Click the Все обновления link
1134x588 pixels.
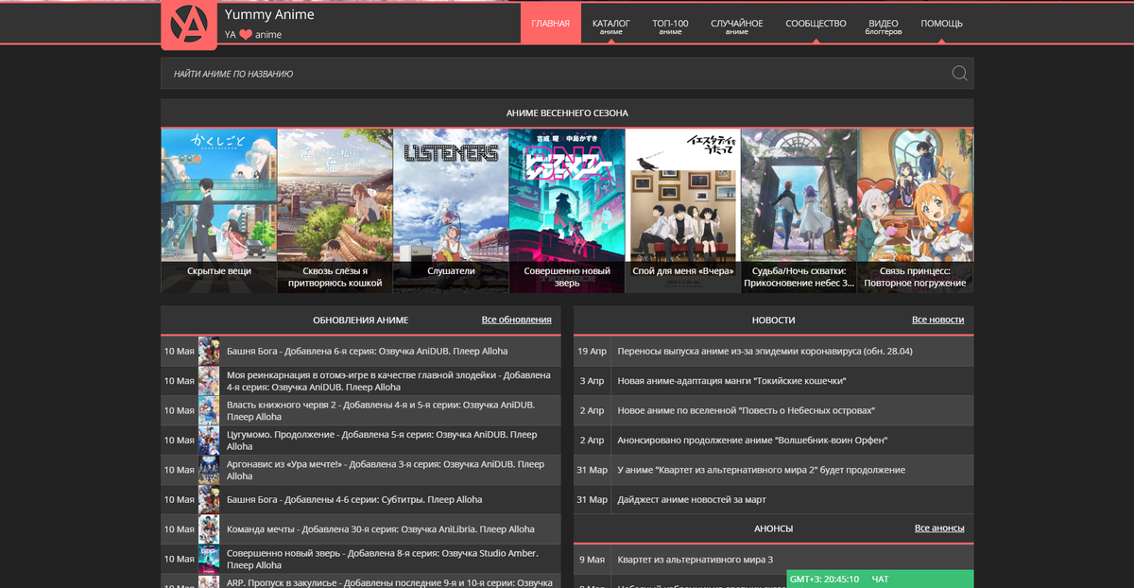(x=516, y=320)
